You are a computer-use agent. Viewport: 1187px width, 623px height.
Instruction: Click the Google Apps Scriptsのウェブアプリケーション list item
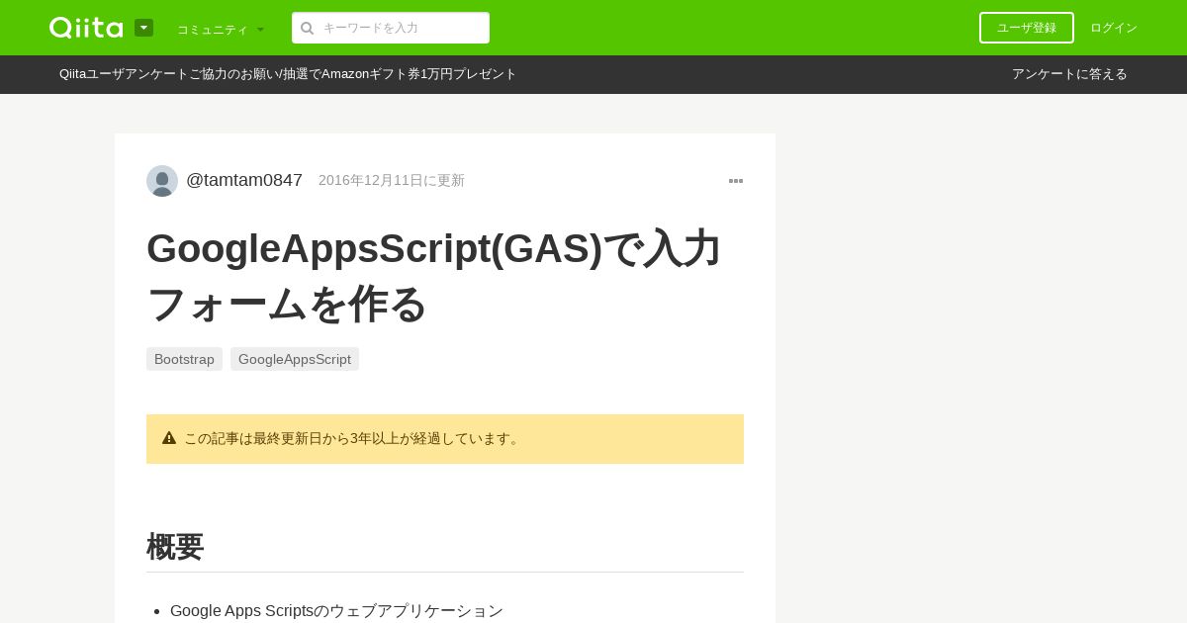tap(336, 611)
